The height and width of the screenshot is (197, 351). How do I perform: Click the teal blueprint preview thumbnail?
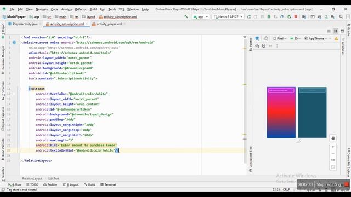(x=312, y=112)
